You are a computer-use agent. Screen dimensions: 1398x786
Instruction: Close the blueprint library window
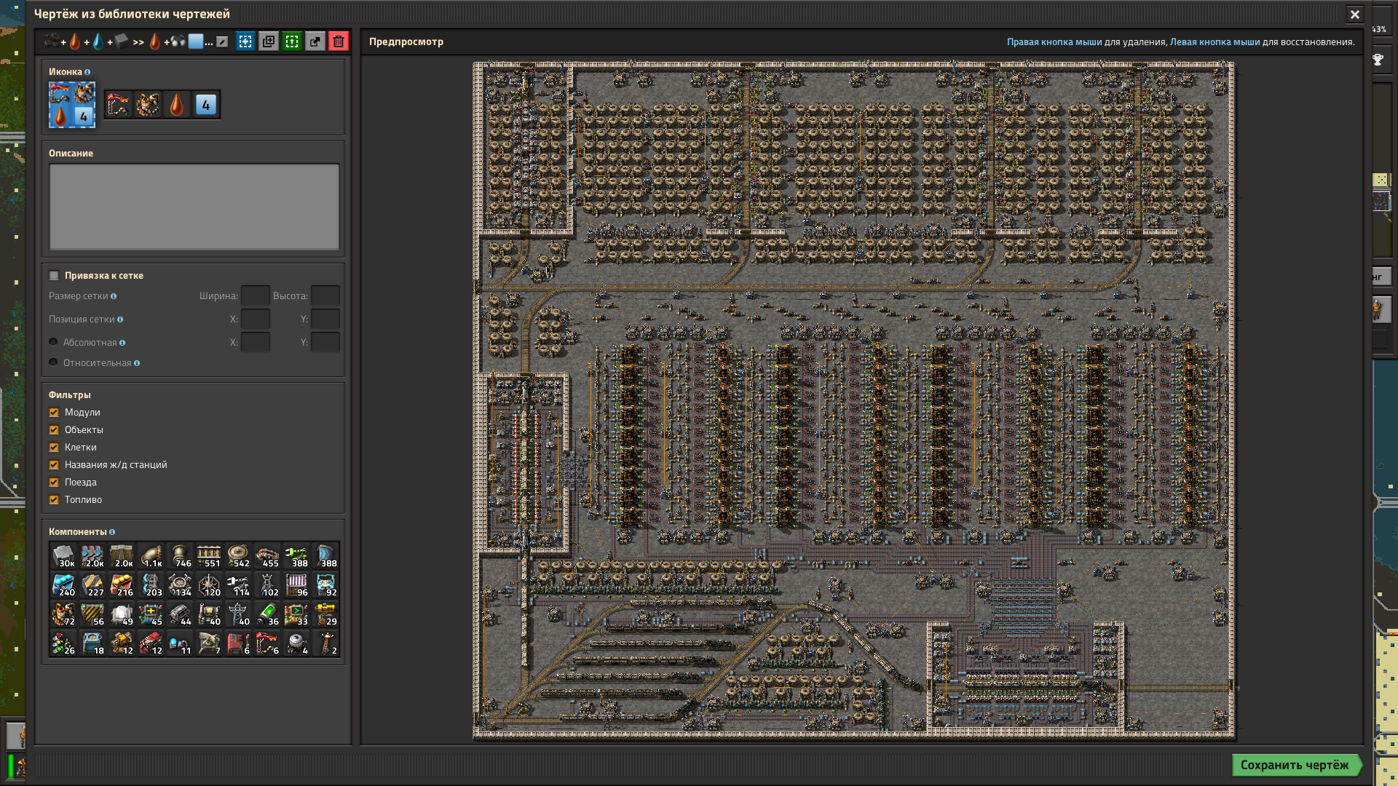(1355, 15)
